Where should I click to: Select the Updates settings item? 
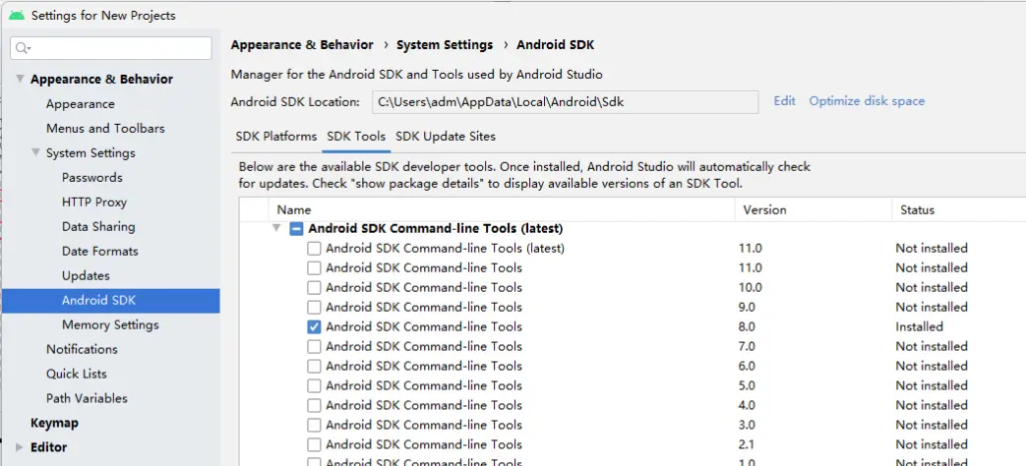[x=86, y=276]
